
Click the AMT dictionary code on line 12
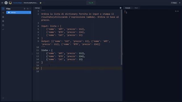(66, 53)
